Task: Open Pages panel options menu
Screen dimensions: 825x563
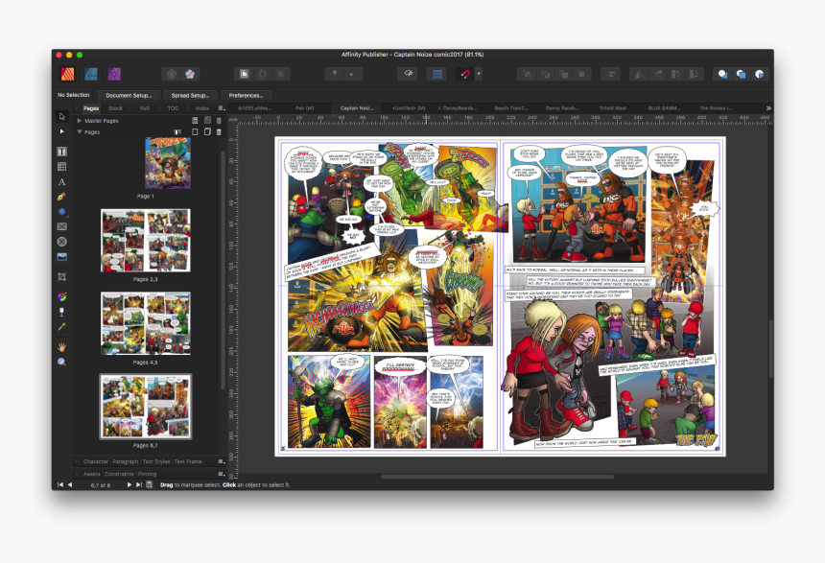Action: click(222, 108)
